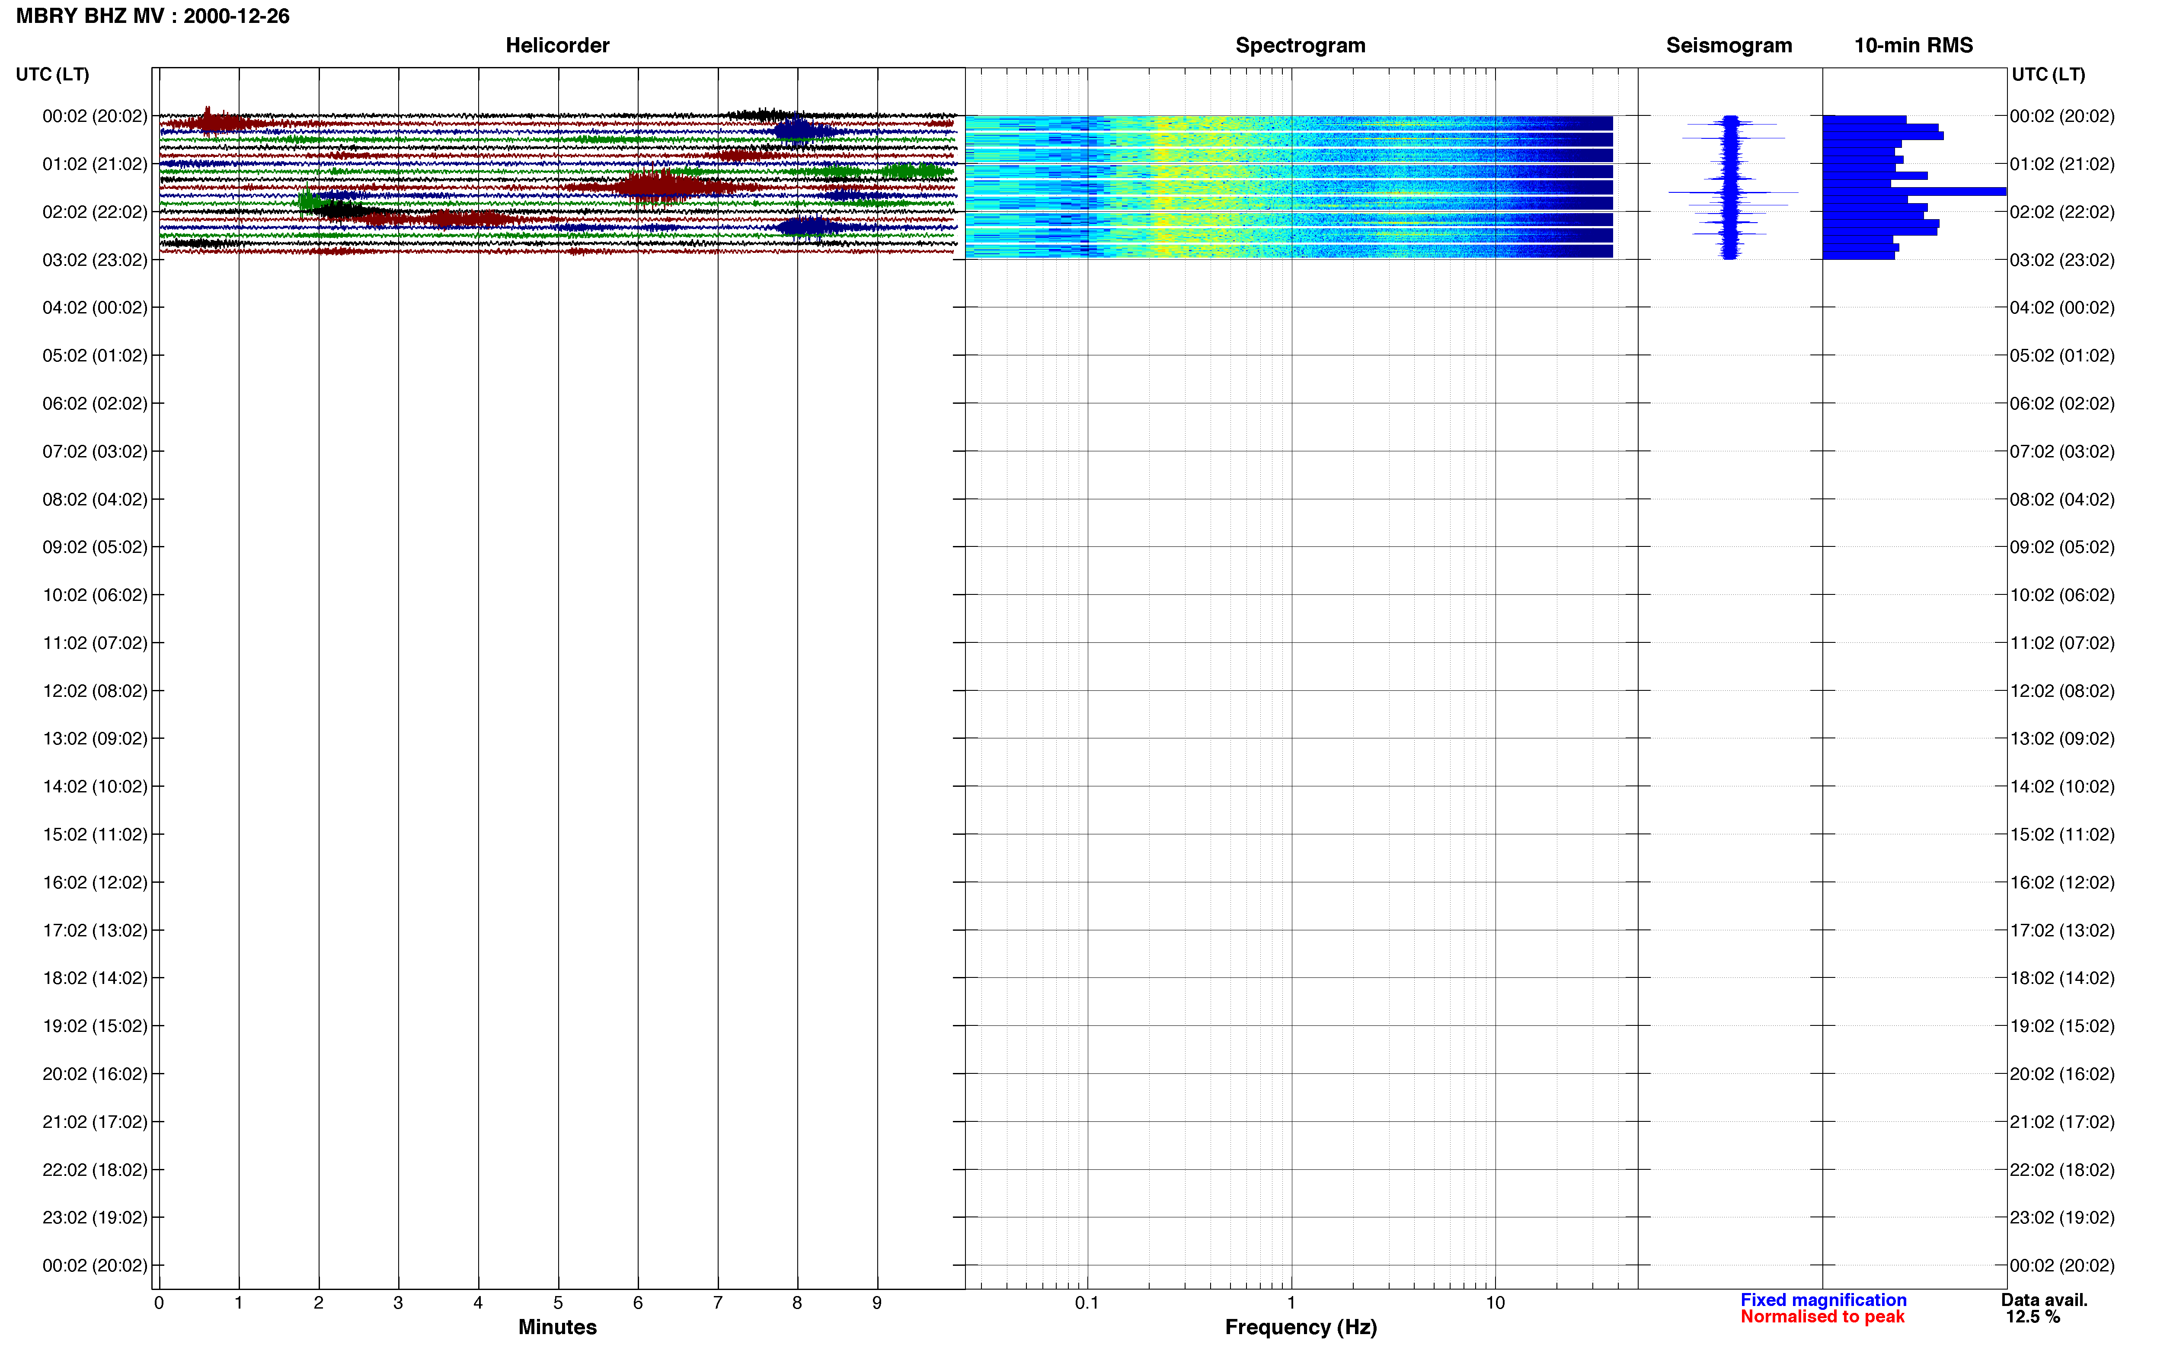Screen dimensions: 2170x1357
Task: Click the right 'UTC (LT)' axis header
Action: tap(2048, 74)
